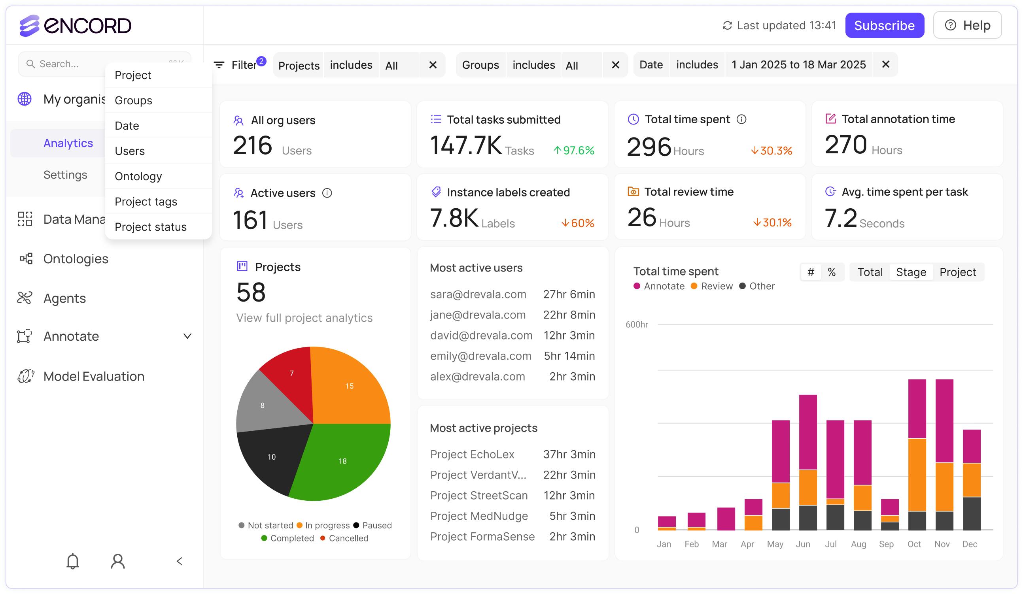The height and width of the screenshot is (594, 1023).
Task: Click the Encord logo
Action: pos(75,26)
